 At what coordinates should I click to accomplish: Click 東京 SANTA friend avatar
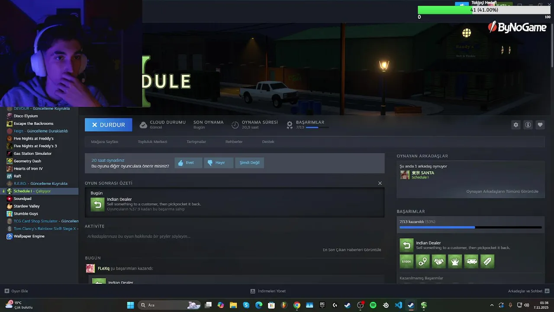point(405,175)
